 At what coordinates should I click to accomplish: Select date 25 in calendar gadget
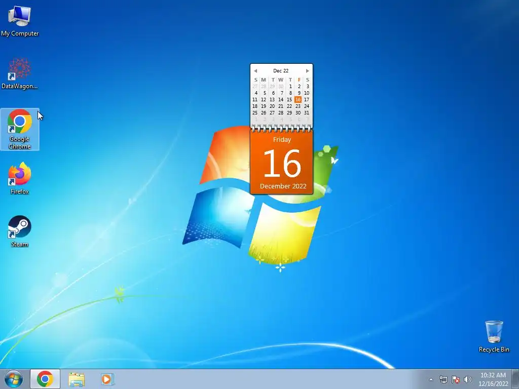[255, 113]
